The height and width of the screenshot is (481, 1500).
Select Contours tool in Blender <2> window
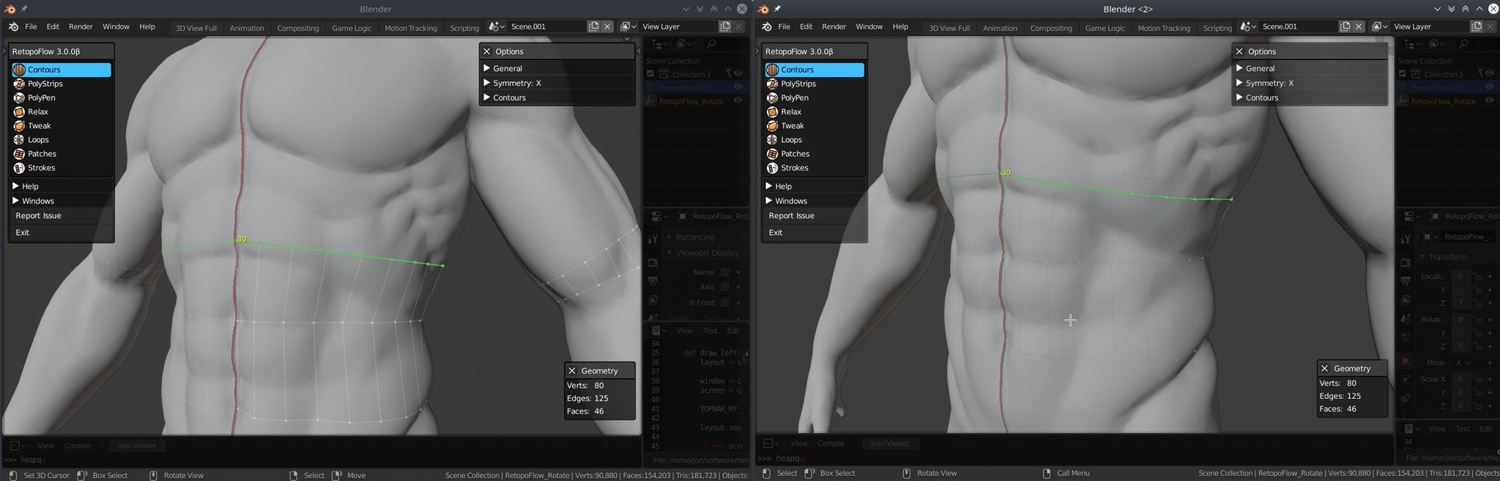(x=814, y=70)
